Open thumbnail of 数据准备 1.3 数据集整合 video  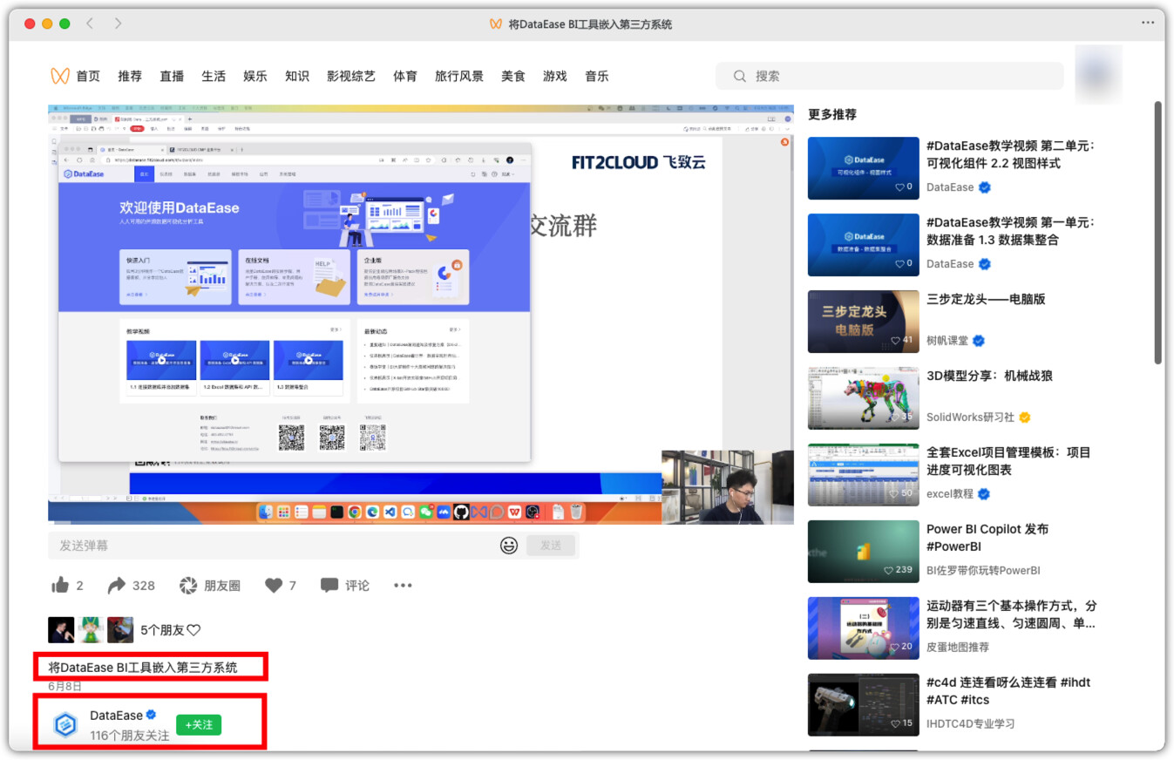864,245
